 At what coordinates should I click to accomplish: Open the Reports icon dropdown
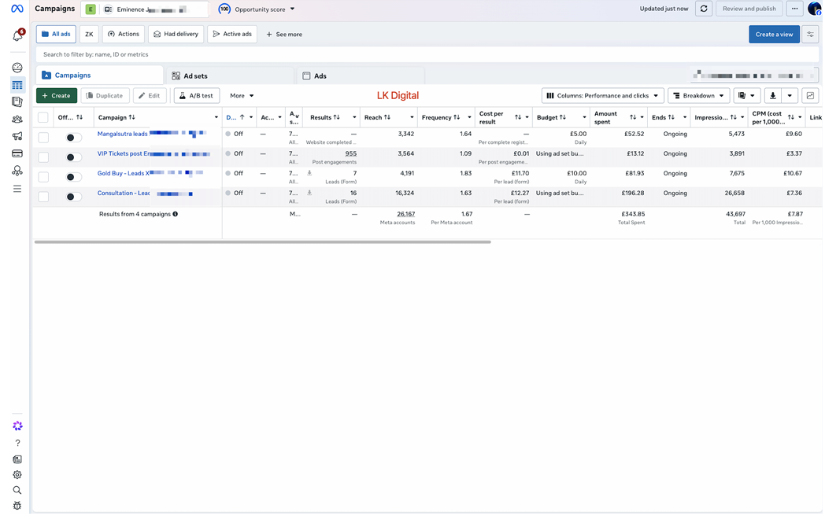(x=746, y=96)
